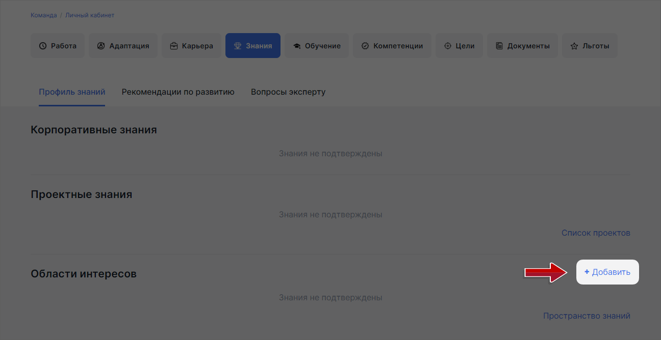661x340 pixels.
Task: Click the document icon on Документы
Action: (x=499, y=45)
